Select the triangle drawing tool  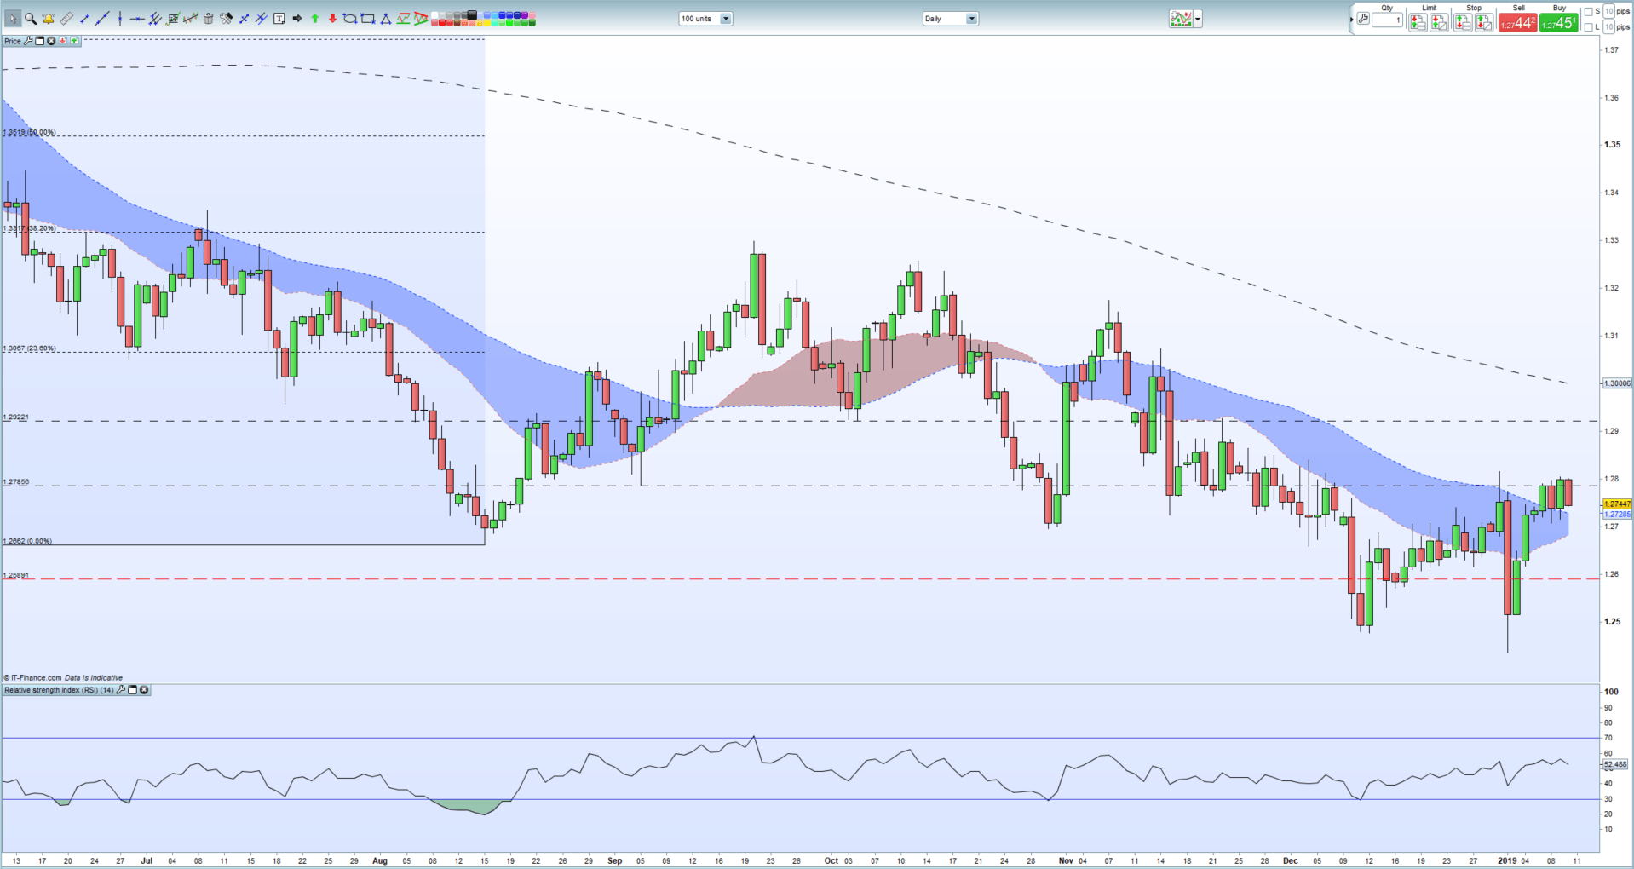click(385, 19)
